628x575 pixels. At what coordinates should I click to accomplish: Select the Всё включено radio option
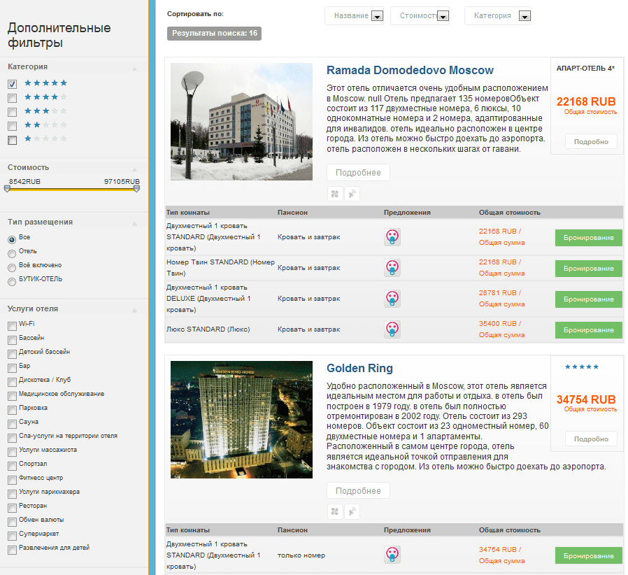12,268
